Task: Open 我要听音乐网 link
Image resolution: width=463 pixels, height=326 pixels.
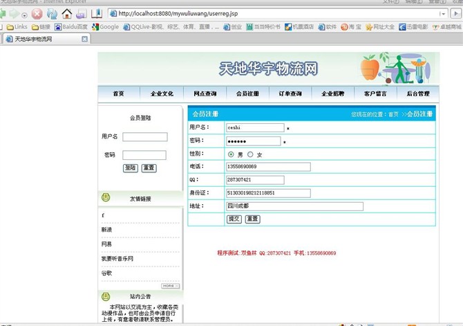Action: coord(117,259)
